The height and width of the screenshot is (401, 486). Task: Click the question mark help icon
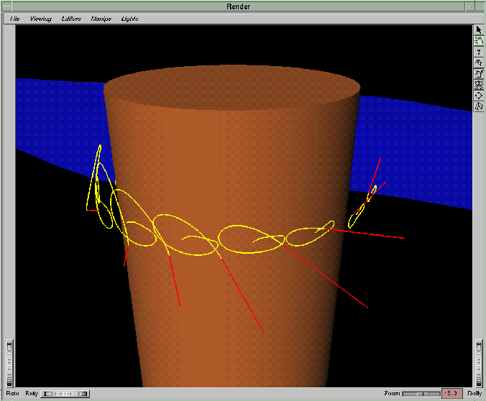click(479, 52)
